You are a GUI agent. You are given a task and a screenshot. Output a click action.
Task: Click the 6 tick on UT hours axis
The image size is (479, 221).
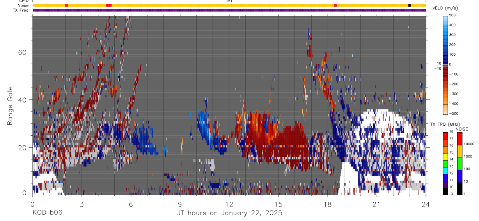(x=131, y=205)
